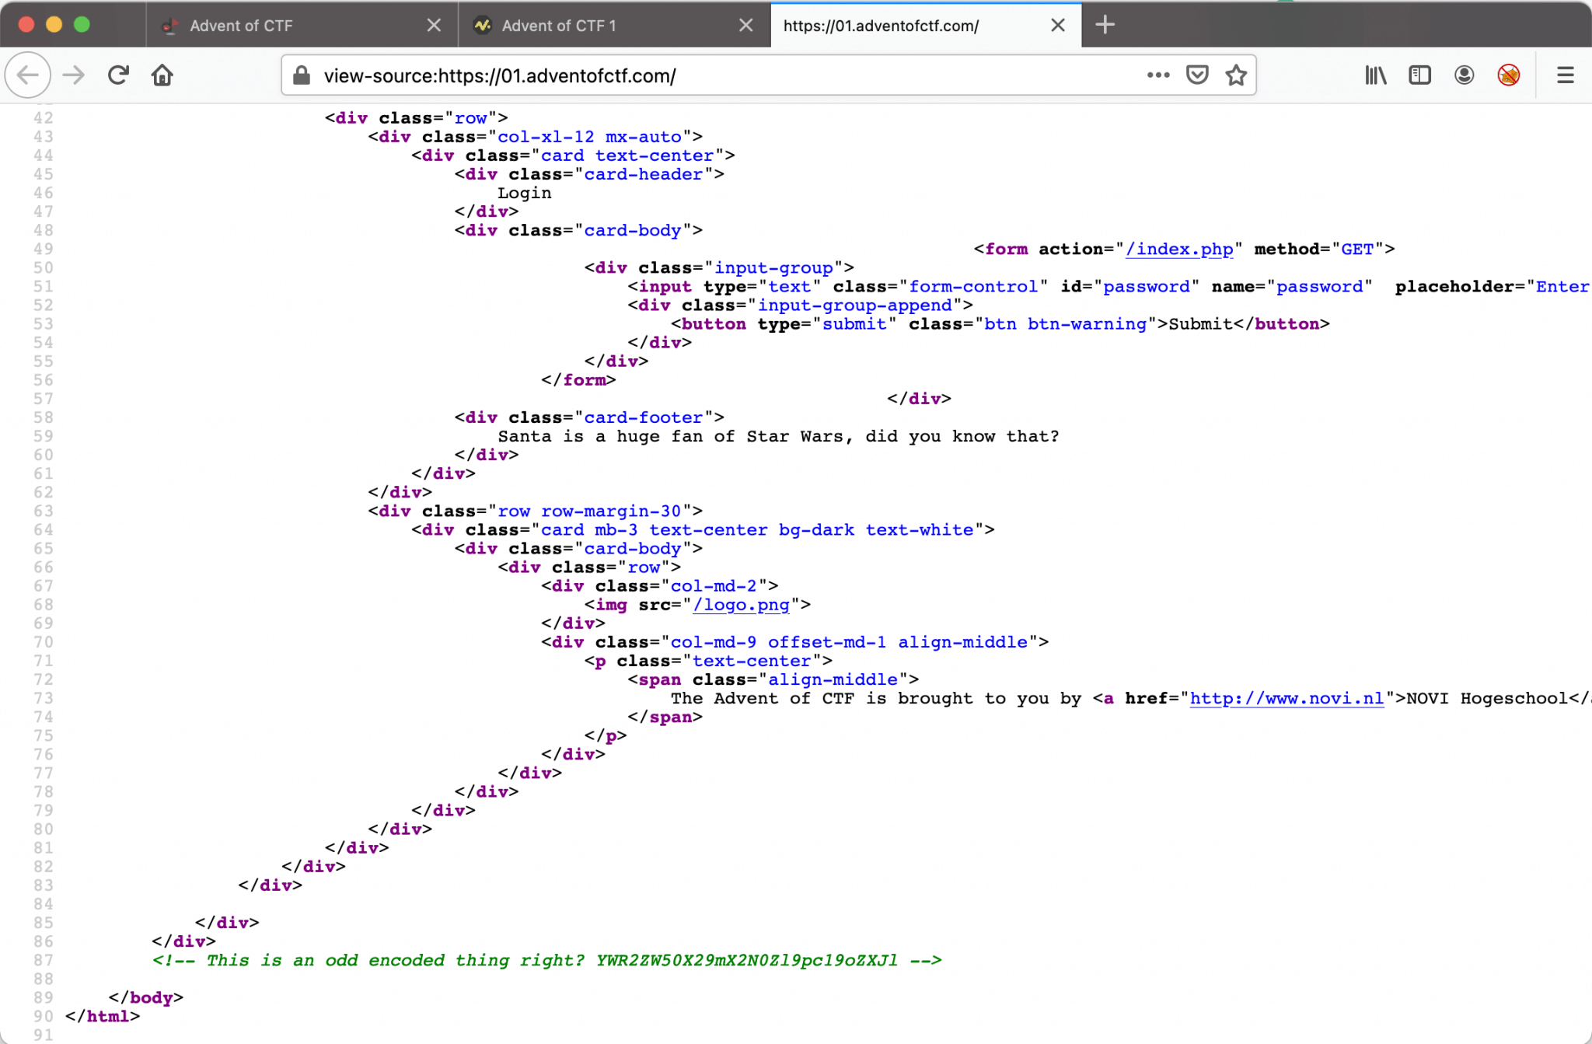Open the Firefox hamburger menu
The image size is (1592, 1044).
(x=1566, y=75)
